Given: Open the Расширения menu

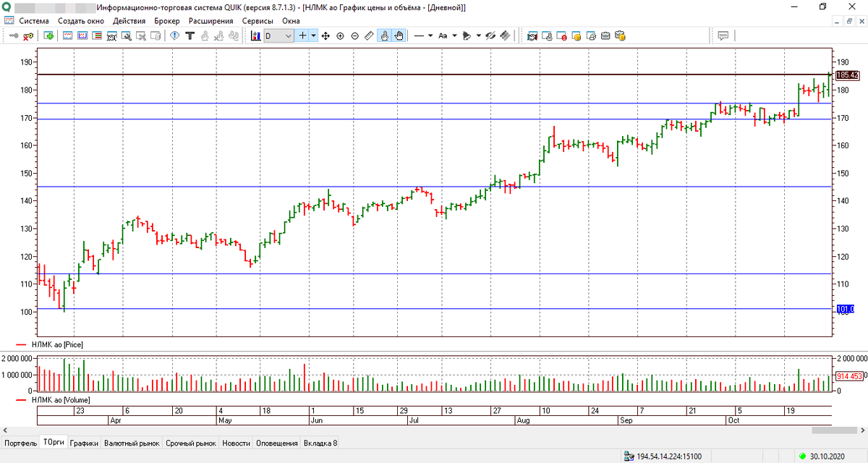Looking at the screenshot, I should tap(211, 21).
